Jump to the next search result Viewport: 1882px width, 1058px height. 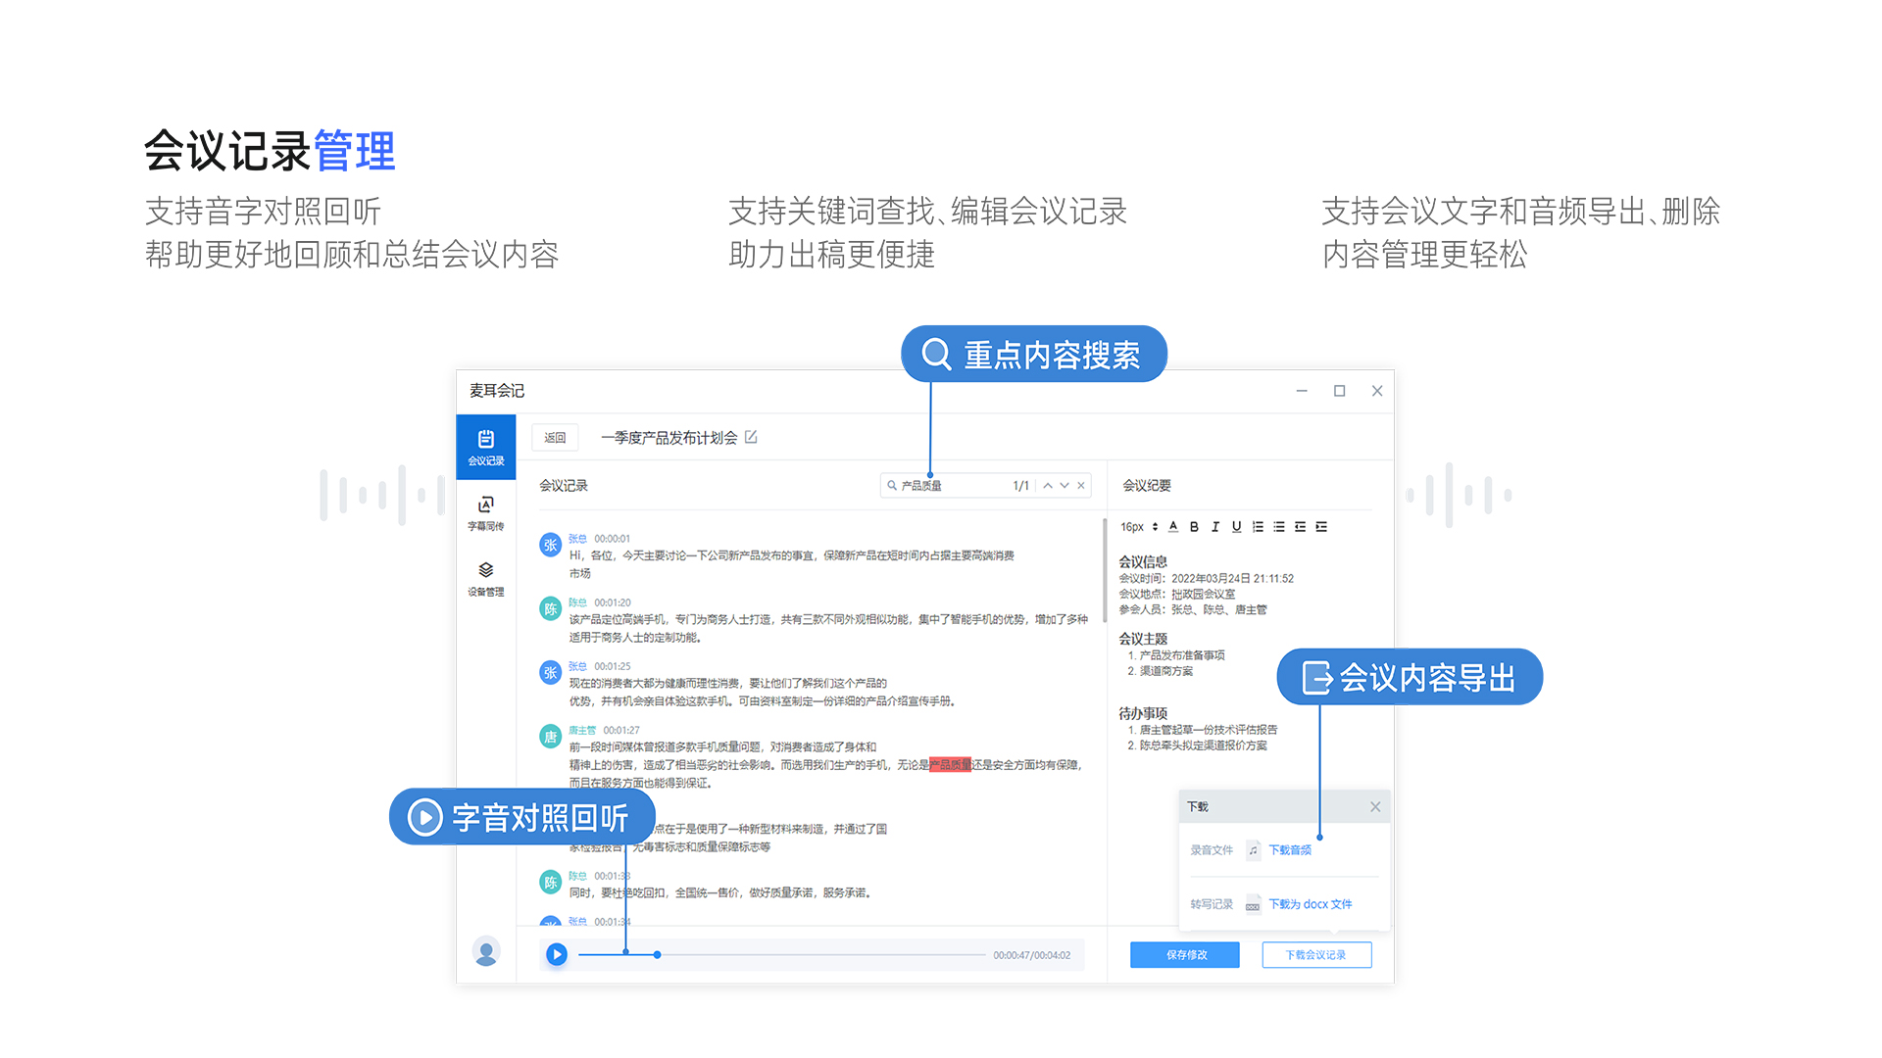[1065, 486]
